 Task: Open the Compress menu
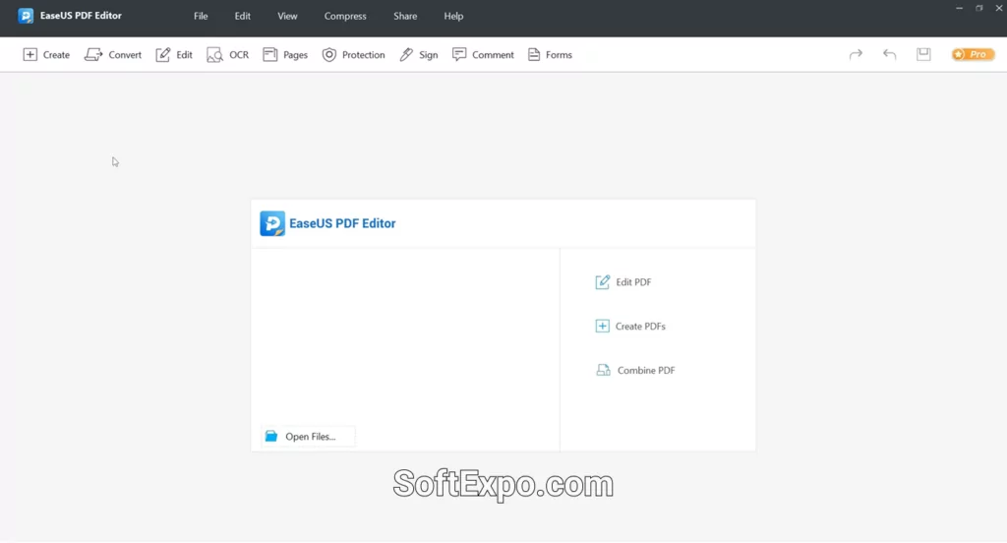click(345, 16)
